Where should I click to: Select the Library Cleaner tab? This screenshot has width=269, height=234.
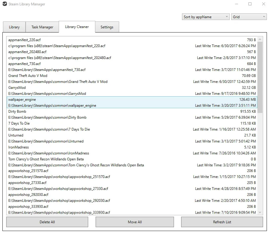pyautogui.click(x=77, y=27)
